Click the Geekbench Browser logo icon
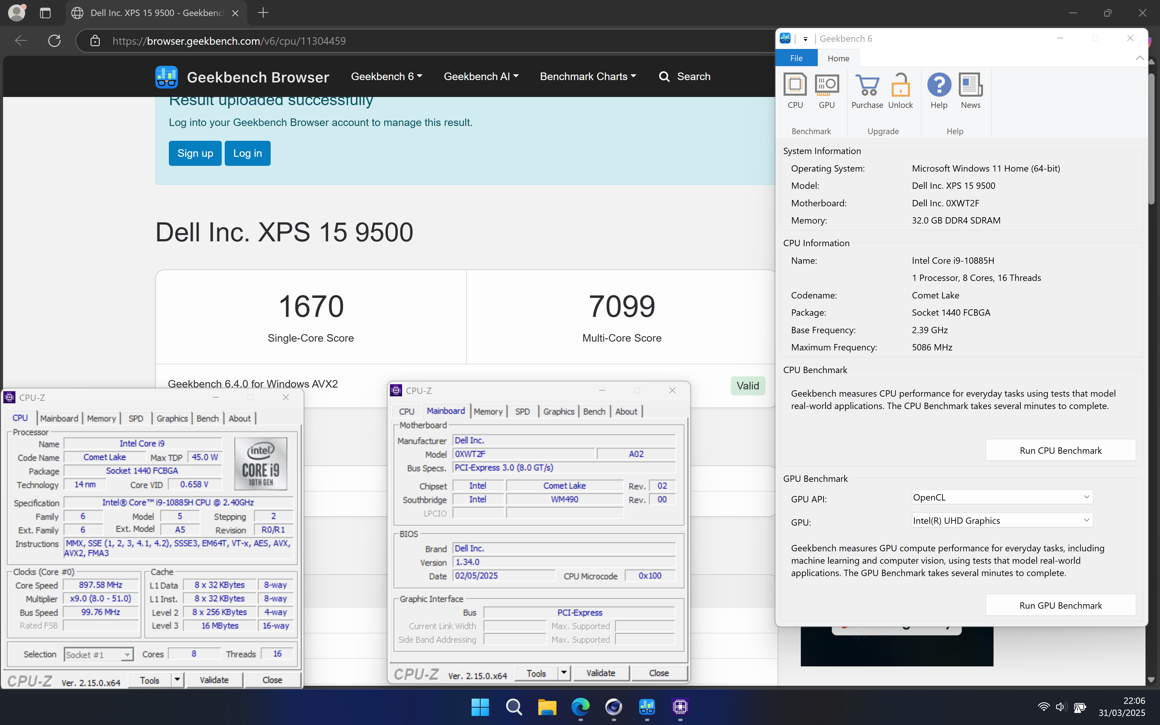 coord(166,77)
